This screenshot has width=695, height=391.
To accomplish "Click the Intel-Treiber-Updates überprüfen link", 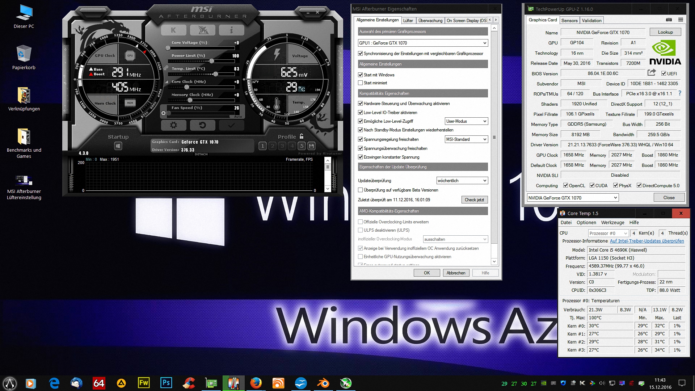I will pos(647,241).
